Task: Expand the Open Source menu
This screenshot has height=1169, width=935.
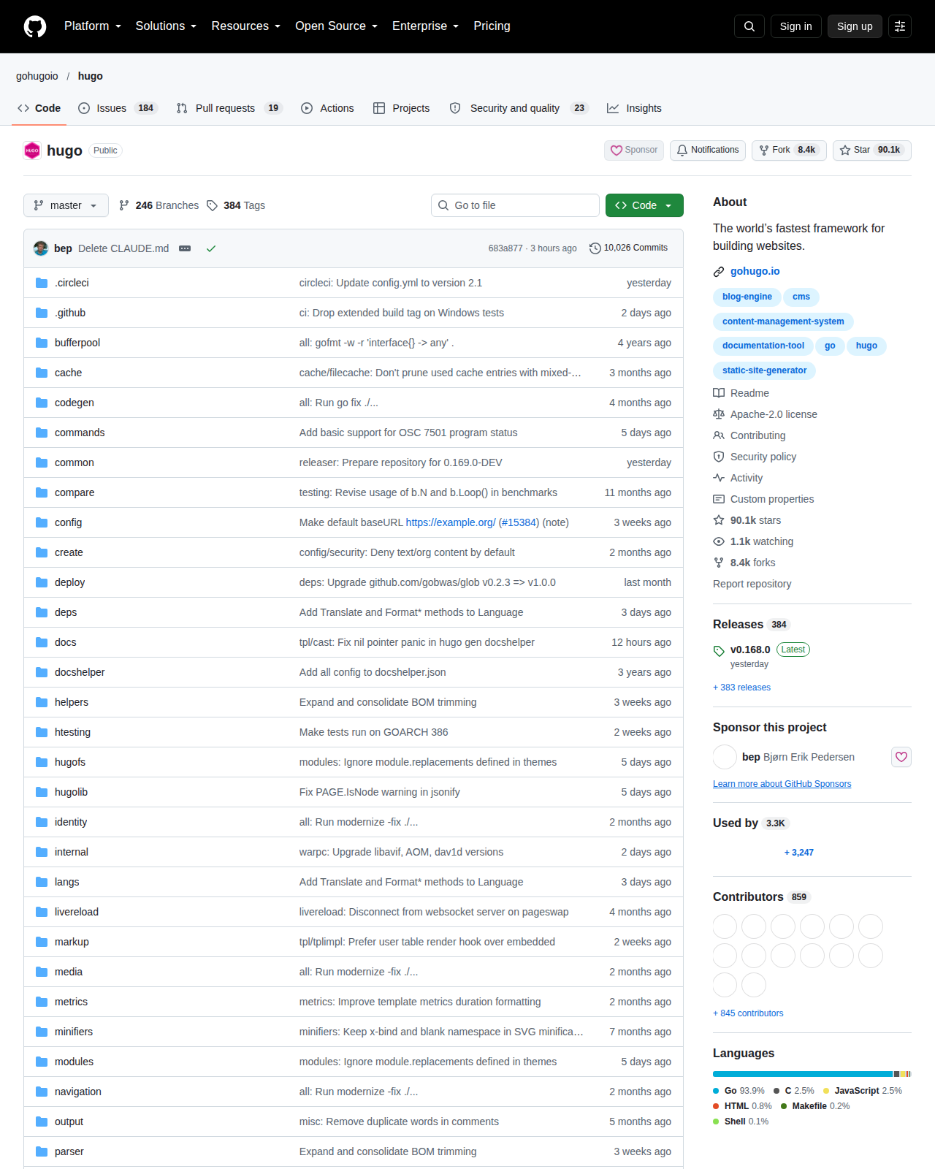Action: tap(337, 26)
